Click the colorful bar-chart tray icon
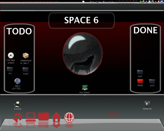164x131 pixels. (x=140, y=2)
